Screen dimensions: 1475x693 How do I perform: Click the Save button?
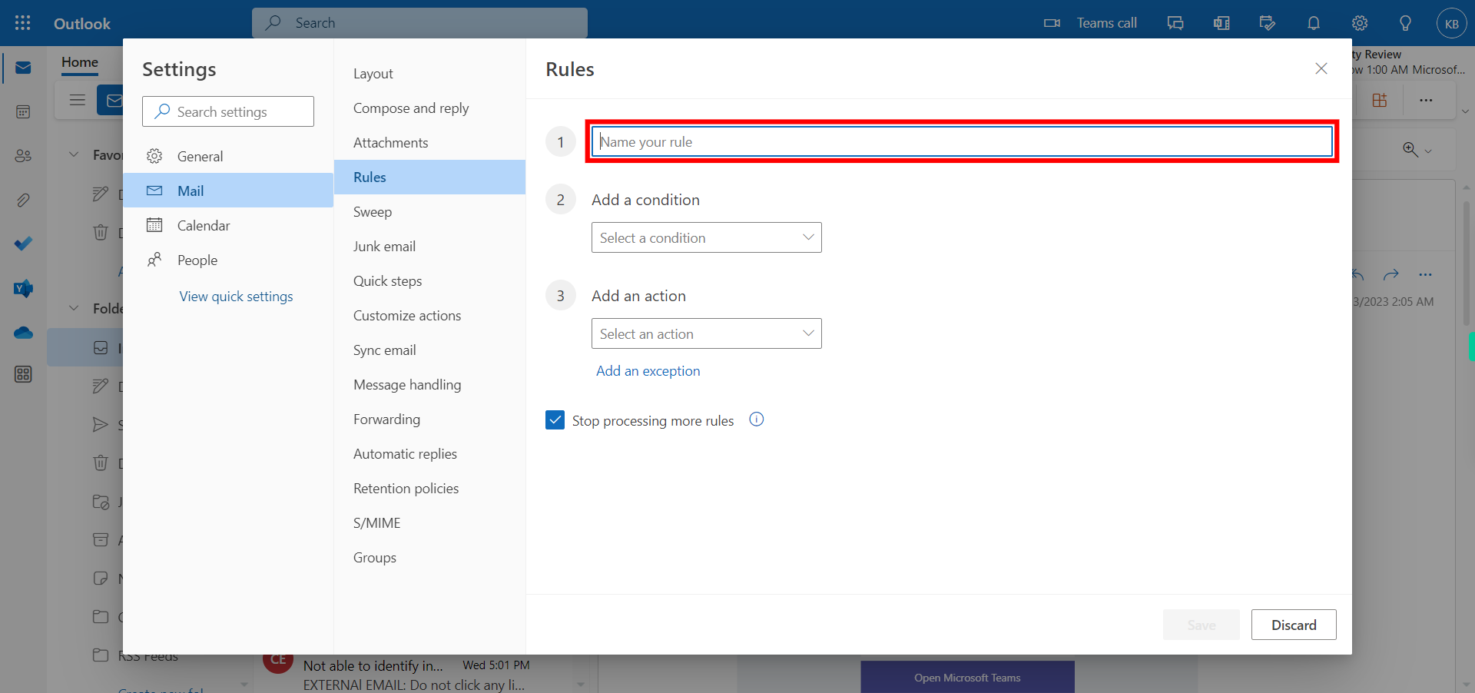(x=1201, y=625)
